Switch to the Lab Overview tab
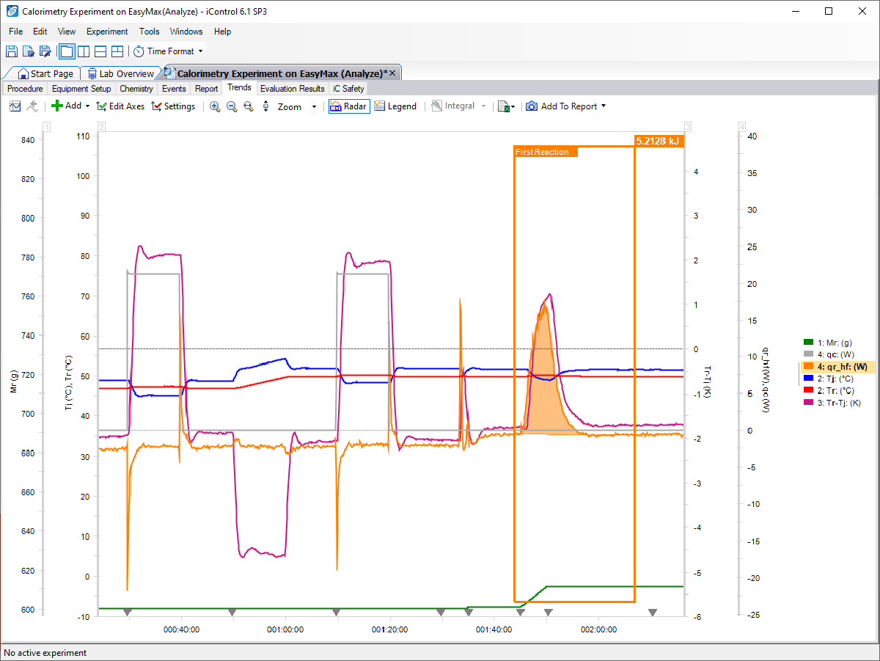Viewport: 880px width, 661px height. [x=120, y=73]
